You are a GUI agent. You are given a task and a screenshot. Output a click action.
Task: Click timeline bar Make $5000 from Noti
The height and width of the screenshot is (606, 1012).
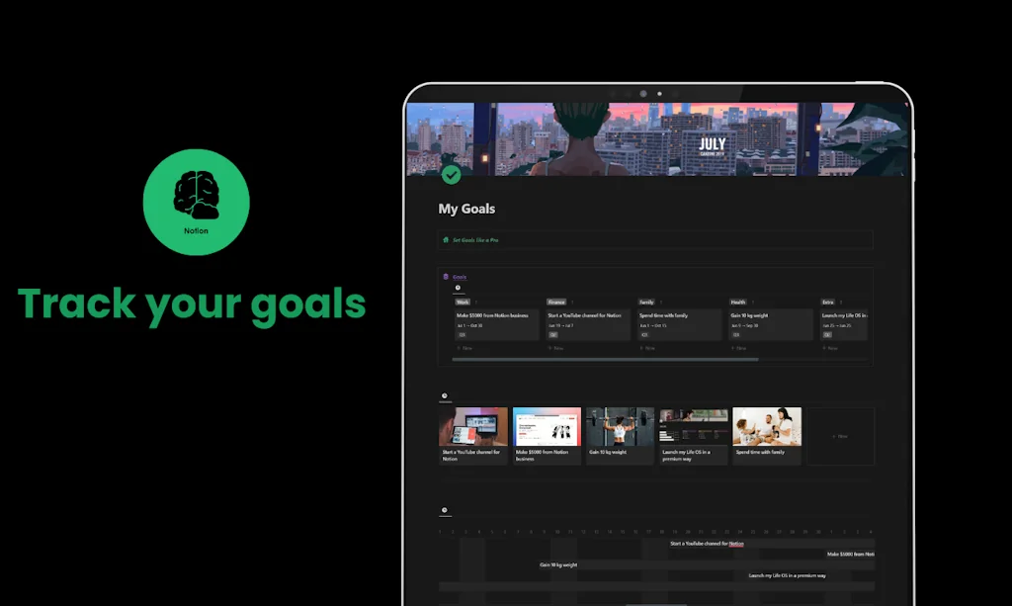tap(851, 555)
